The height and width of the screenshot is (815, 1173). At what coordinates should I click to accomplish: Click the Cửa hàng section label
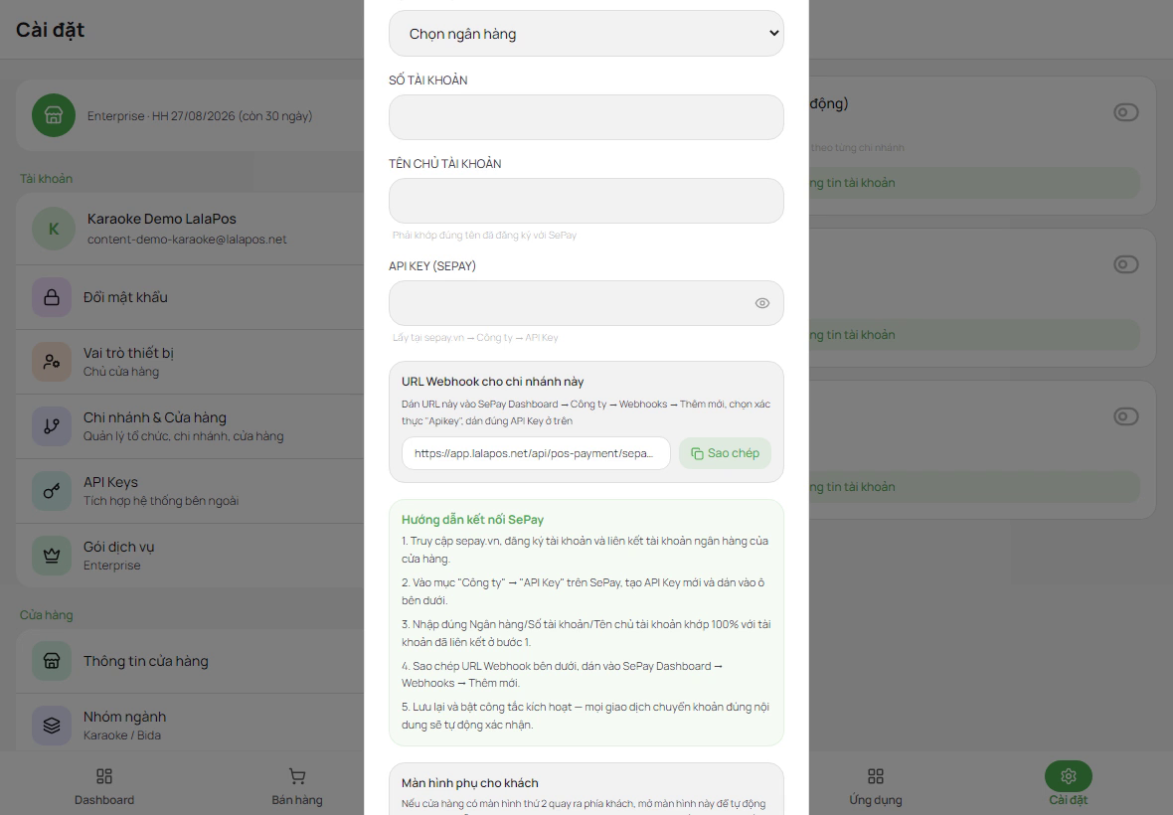[x=46, y=614]
